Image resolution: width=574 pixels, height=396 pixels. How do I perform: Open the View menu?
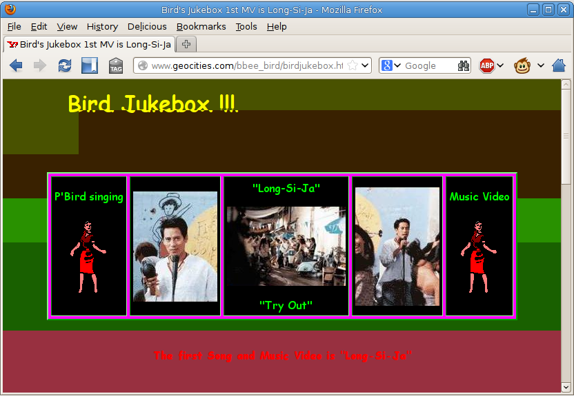coord(67,27)
